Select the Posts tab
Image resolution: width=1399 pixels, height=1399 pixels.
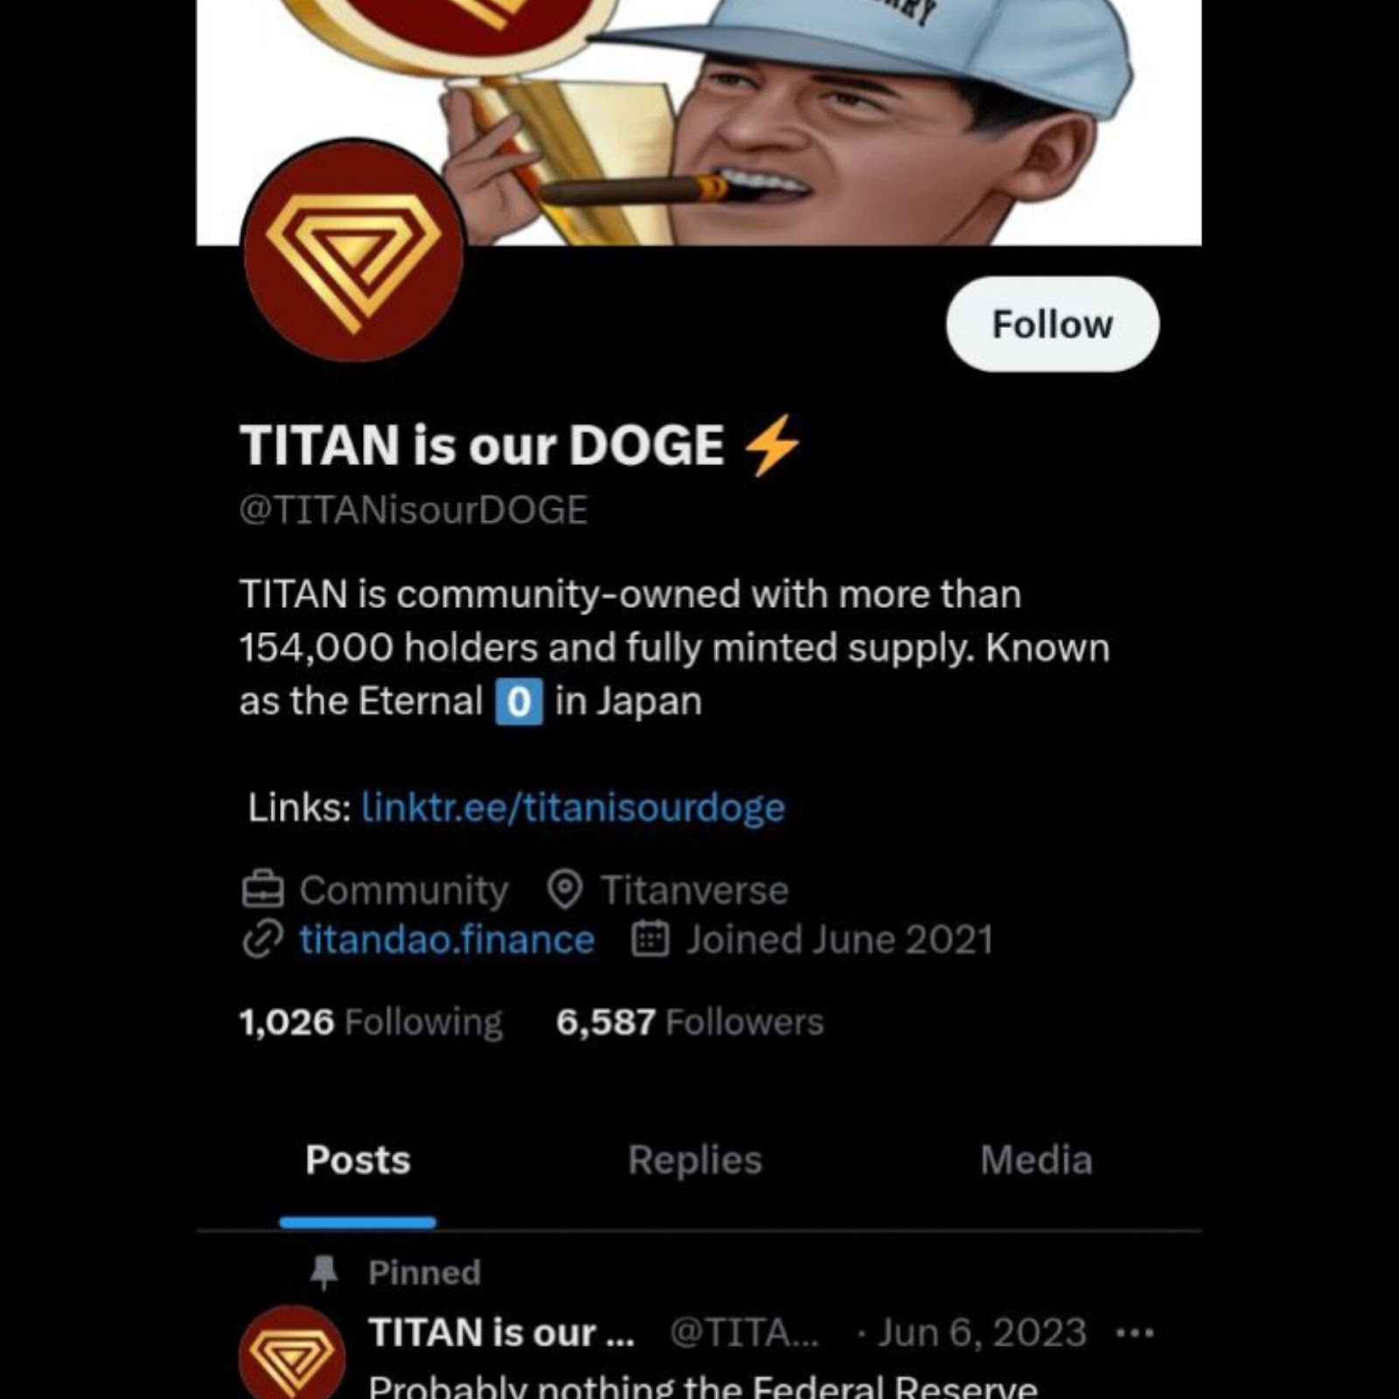point(358,1160)
